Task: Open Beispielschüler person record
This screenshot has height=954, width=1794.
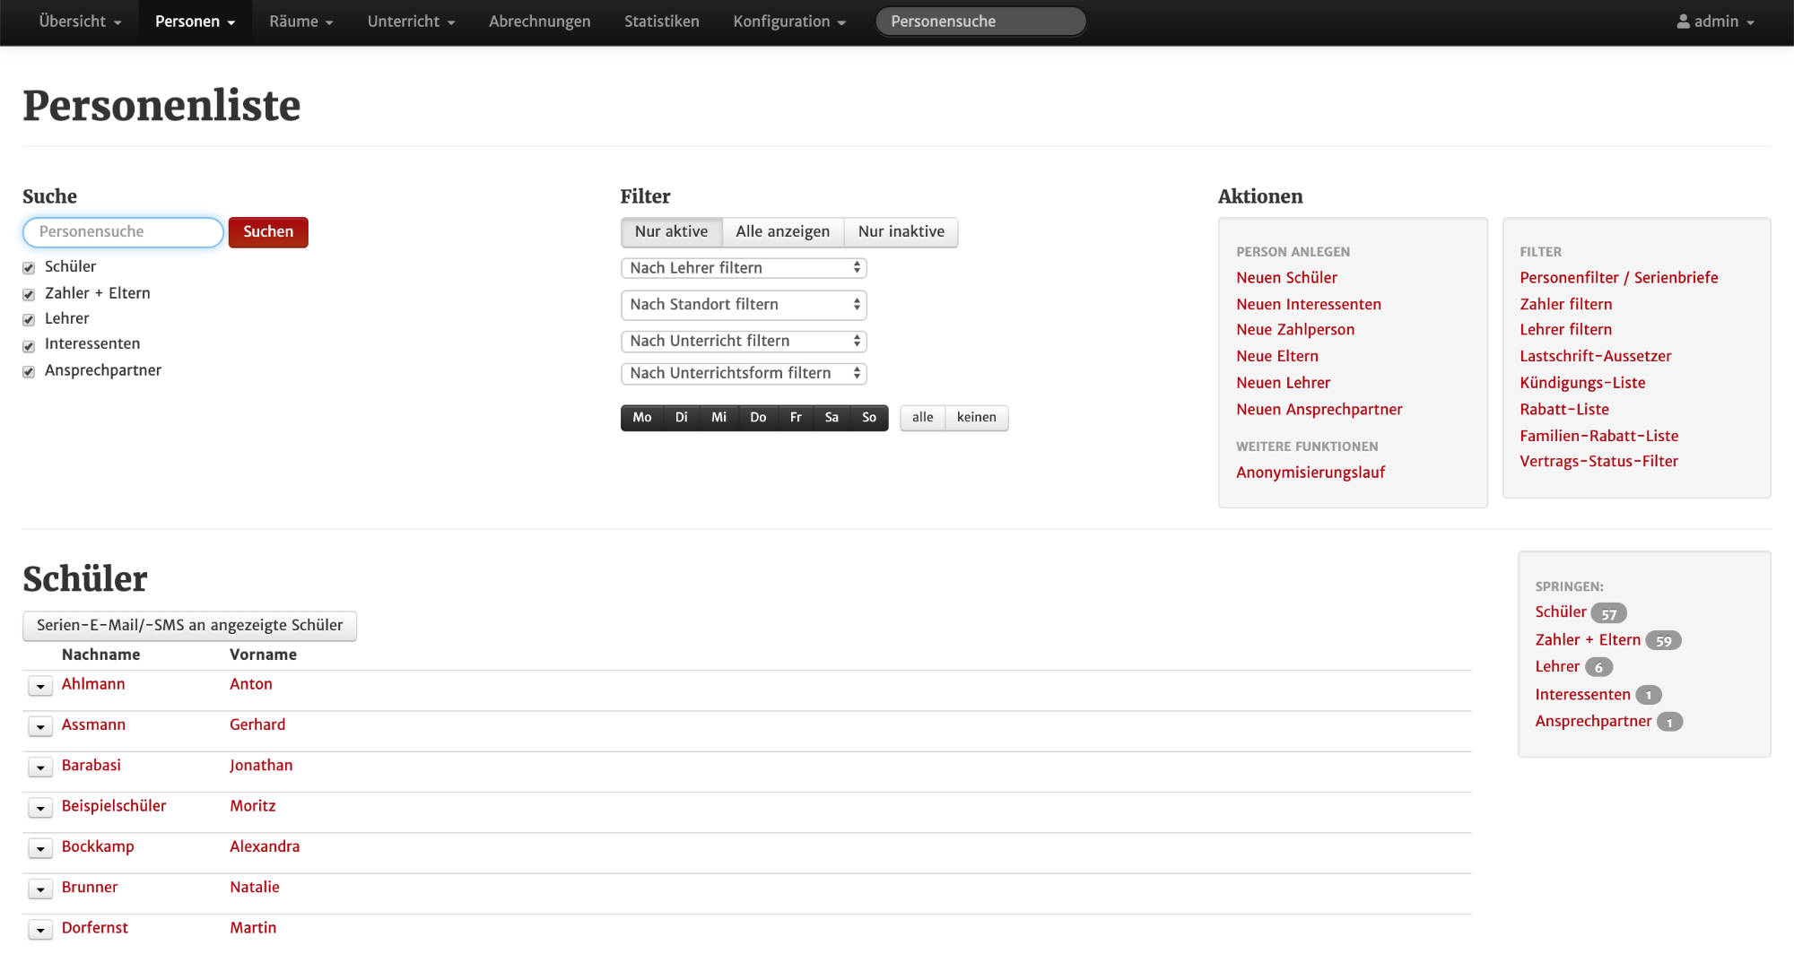Action: [114, 806]
